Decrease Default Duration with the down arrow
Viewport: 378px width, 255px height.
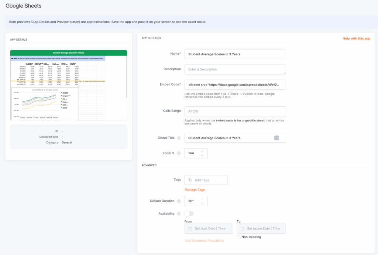coord(202,203)
